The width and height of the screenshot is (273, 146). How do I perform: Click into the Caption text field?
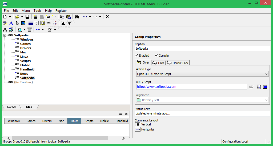click(x=202, y=49)
